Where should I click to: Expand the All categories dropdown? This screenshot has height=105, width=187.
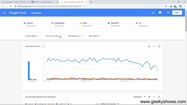click(x=75, y=36)
